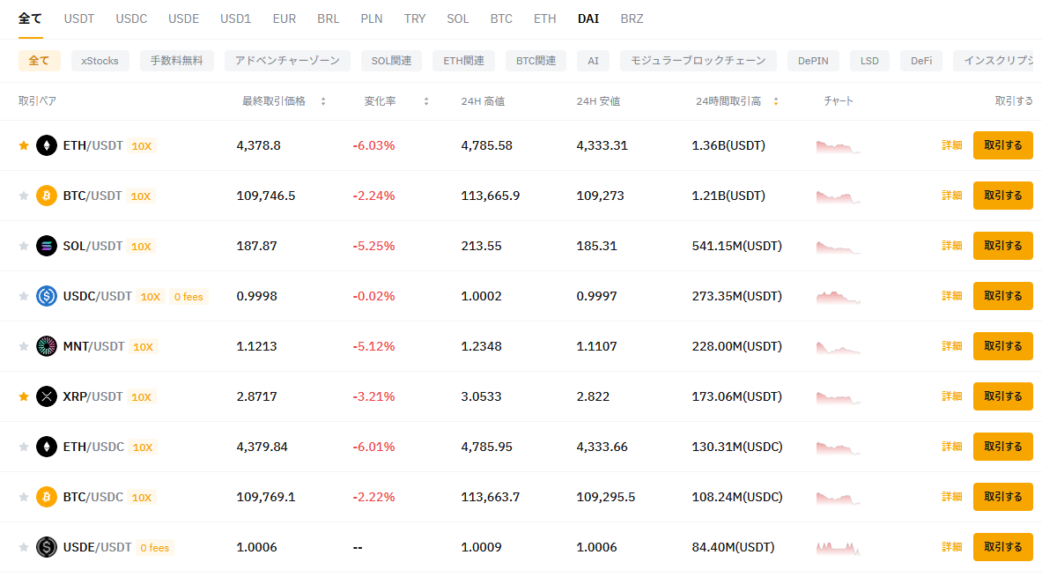The height and width of the screenshot is (577, 1042).
Task: Sort by 24時間取引高 column arrows
Action: (x=776, y=101)
